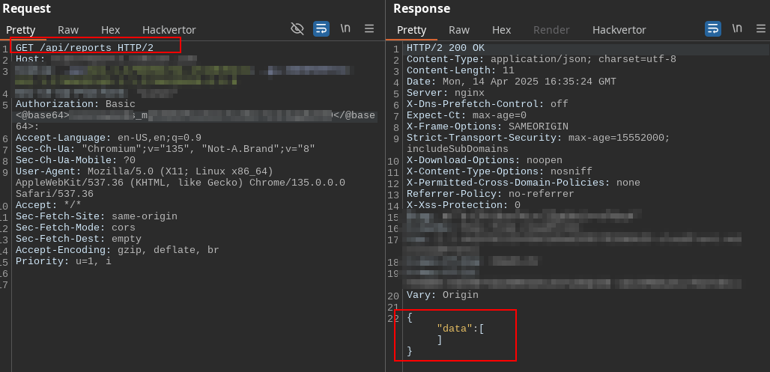Image resolution: width=770 pixels, height=372 pixels.
Task: Click the X-Xss-Protection: 0 header
Action: coord(464,205)
